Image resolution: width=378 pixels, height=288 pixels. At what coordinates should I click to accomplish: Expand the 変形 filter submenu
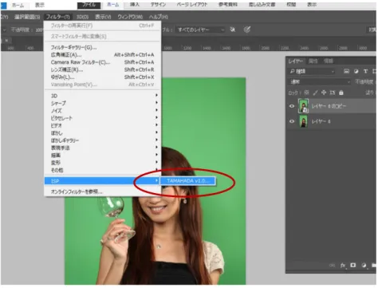(102, 163)
